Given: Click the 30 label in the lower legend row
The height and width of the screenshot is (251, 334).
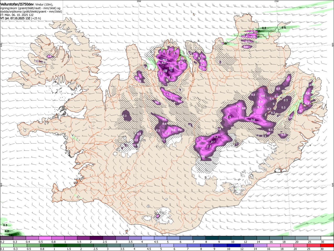Looking at the screenshot, I should (322, 249).
